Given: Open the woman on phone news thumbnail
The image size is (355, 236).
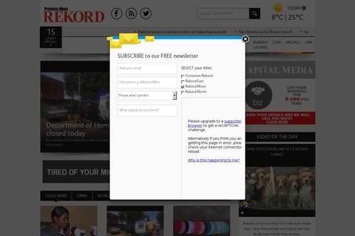Looking at the screenshot, I should point(69,221).
